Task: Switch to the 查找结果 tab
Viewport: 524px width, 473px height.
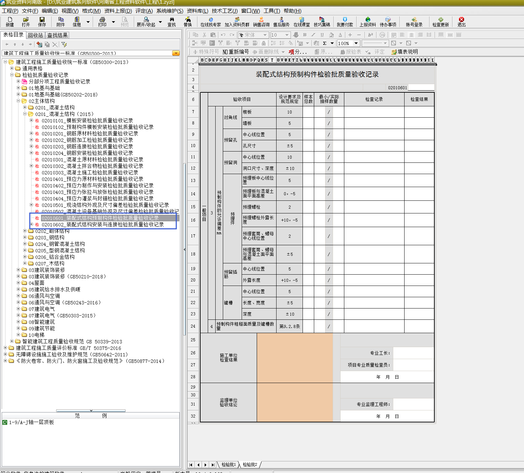Action: pos(57,35)
